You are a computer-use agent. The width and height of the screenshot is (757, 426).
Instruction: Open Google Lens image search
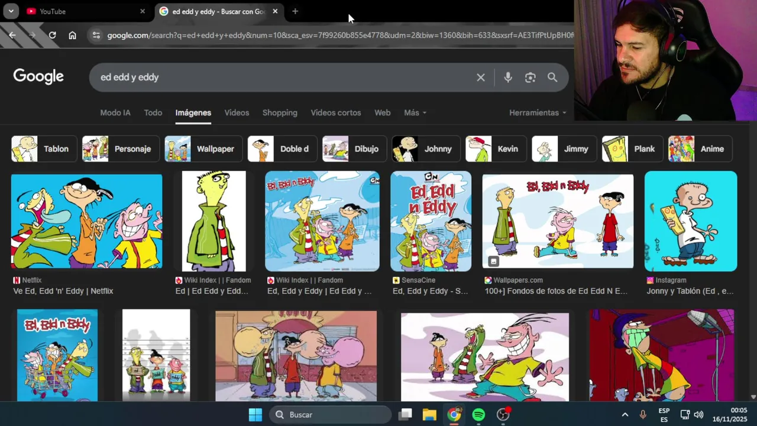click(530, 78)
